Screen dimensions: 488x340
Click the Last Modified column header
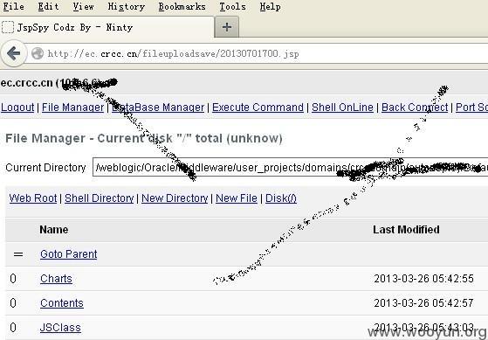pyautogui.click(x=406, y=230)
